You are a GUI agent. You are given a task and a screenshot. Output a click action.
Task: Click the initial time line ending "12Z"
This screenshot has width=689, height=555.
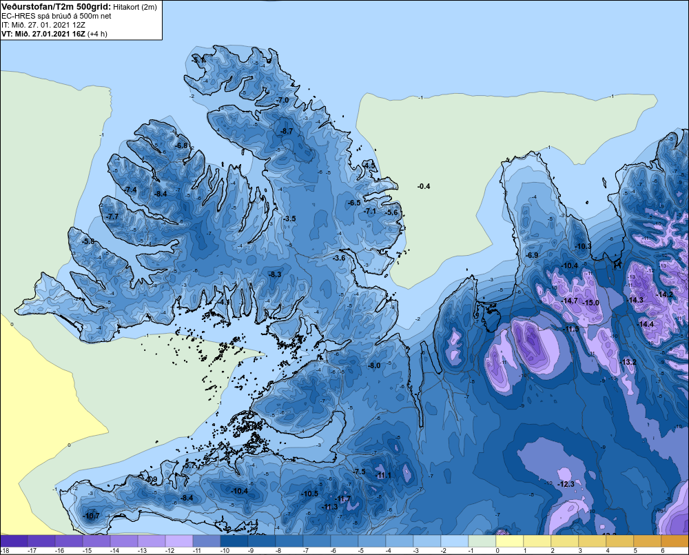click(43, 25)
